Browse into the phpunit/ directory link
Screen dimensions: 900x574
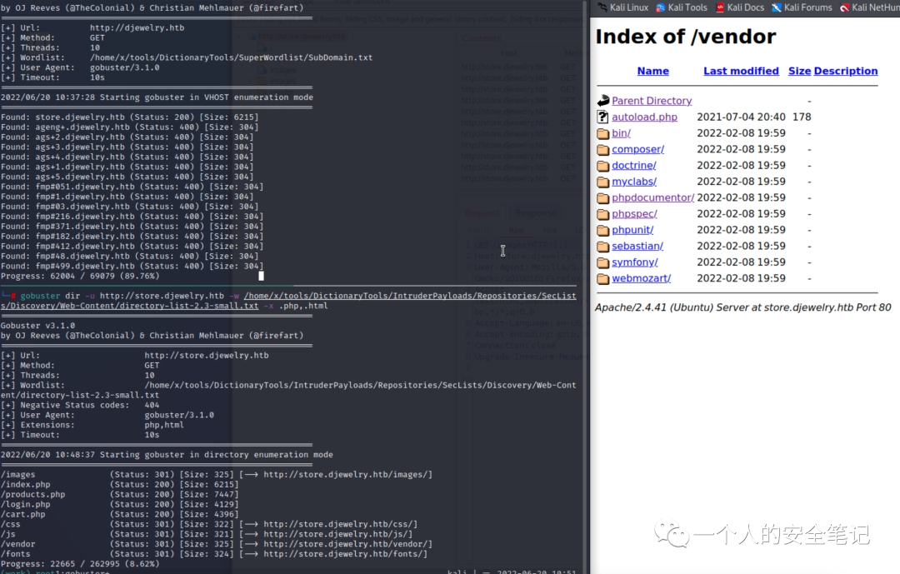pyautogui.click(x=632, y=230)
